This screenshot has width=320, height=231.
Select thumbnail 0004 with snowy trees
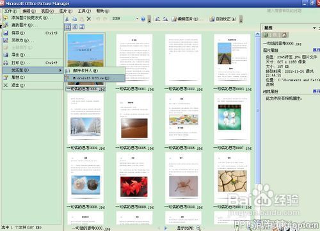coord(86,118)
